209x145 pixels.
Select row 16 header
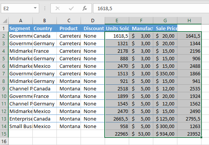click(x=4, y=141)
